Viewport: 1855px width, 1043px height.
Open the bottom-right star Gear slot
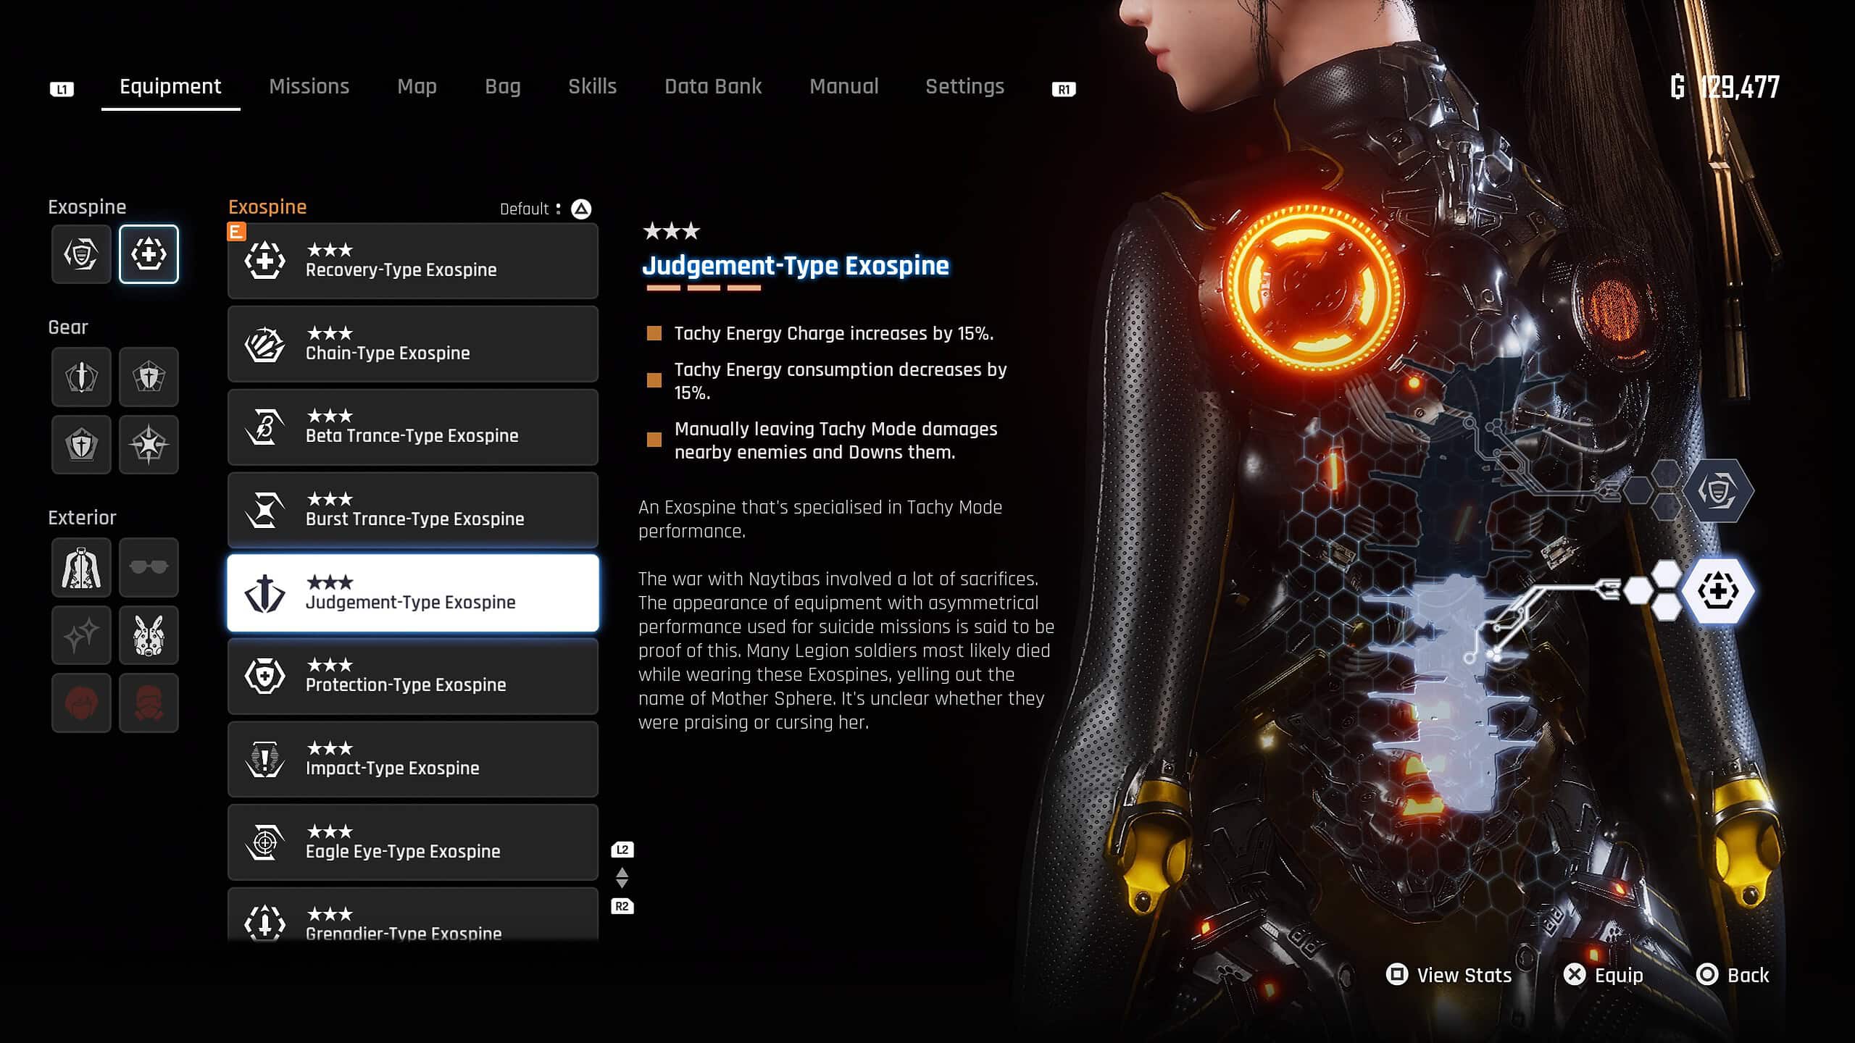pos(149,444)
